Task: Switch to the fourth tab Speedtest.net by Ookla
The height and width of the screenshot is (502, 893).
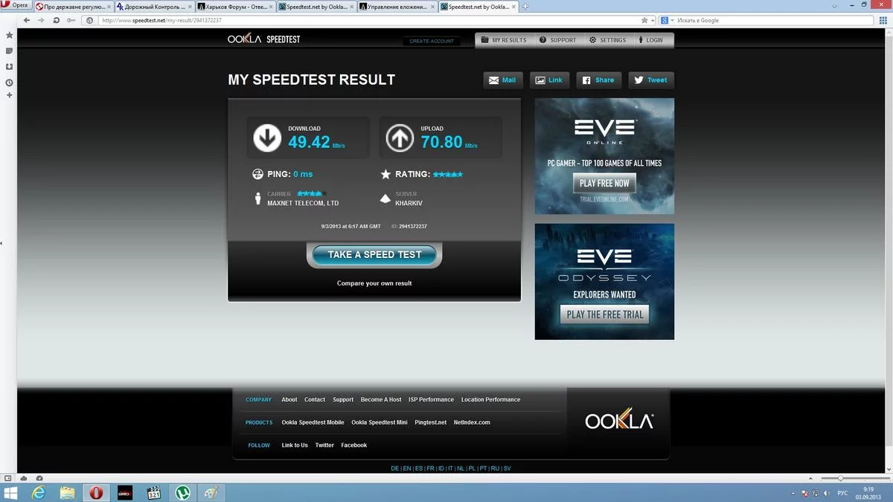Action: tap(316, 6)
